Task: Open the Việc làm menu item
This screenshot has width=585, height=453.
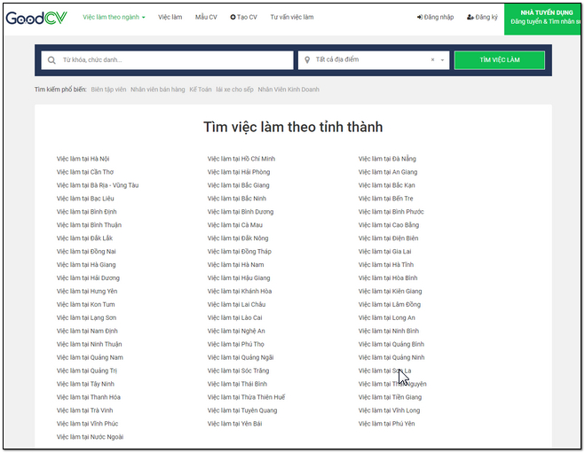Action: click(x=170, y=17)
